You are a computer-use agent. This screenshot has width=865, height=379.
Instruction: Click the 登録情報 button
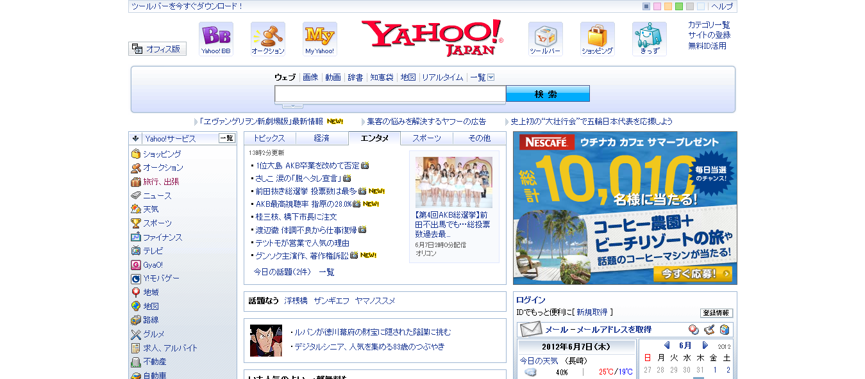point(716,313)
